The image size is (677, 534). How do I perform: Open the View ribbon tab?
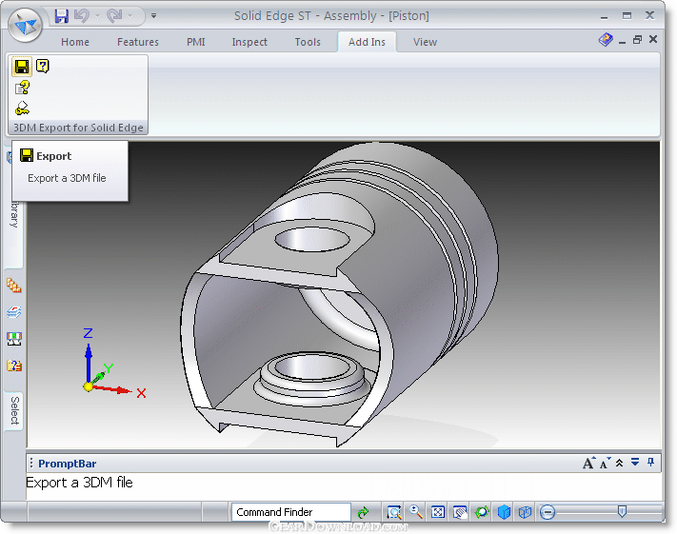pos(425,42)
